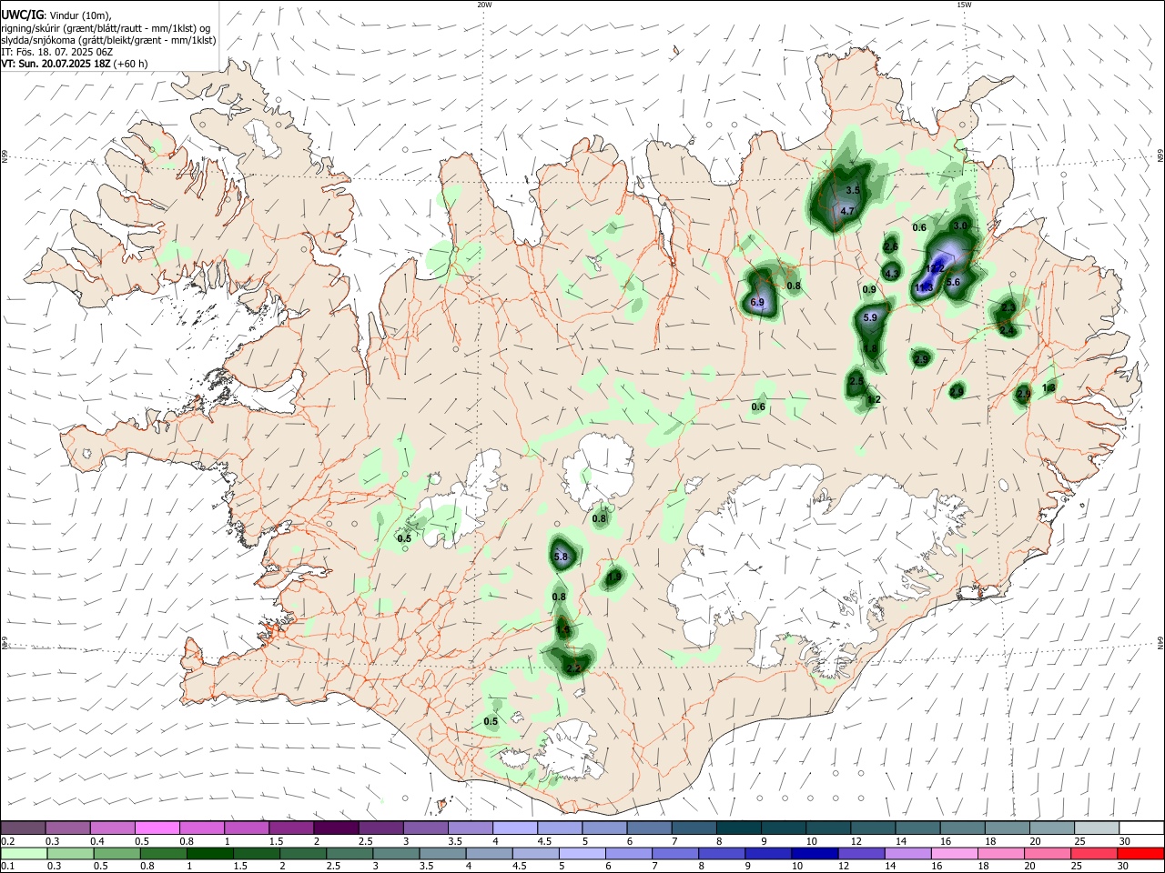The height and width of the screenshot is (873, 1165).
Task: Select light grey swatch between 25 and 30, upper legend
Action: (x=1097, y=828)
